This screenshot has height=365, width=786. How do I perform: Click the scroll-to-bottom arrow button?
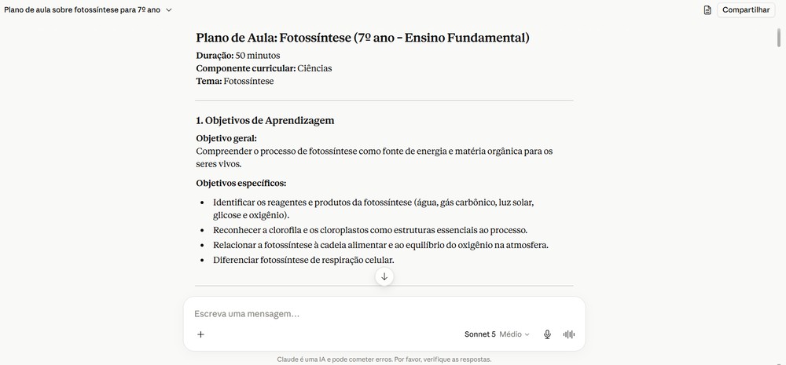click(x=384, y=276)
